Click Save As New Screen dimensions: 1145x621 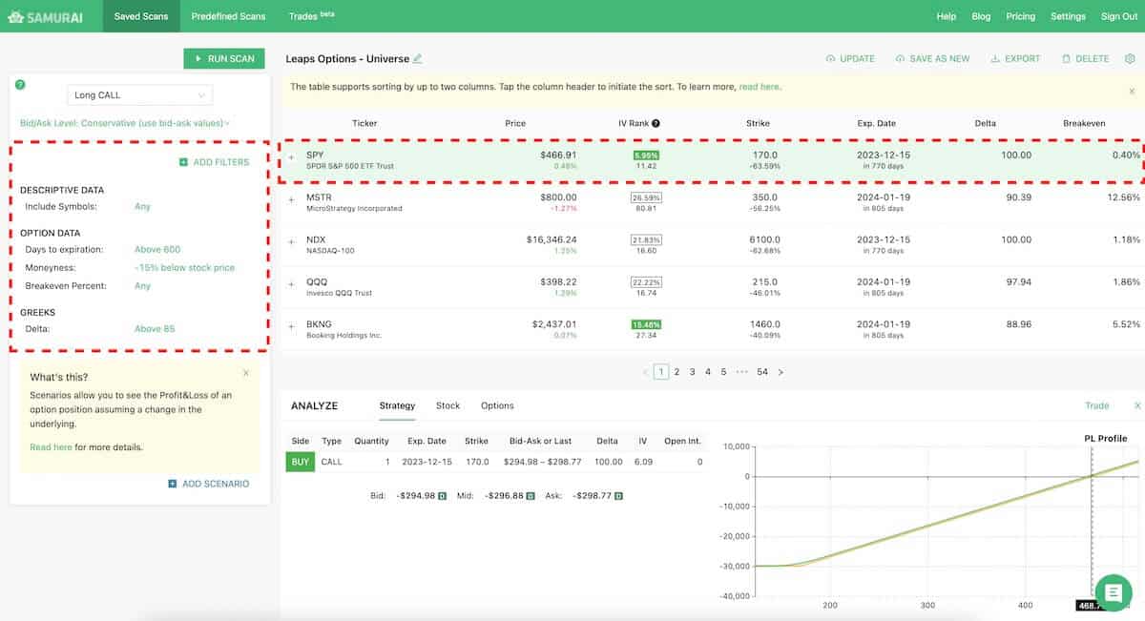(932, 59)
